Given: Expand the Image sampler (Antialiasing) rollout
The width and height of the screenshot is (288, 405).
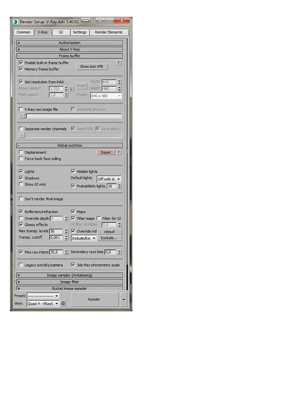Looking at the screenshot, I should pos(70,275).
